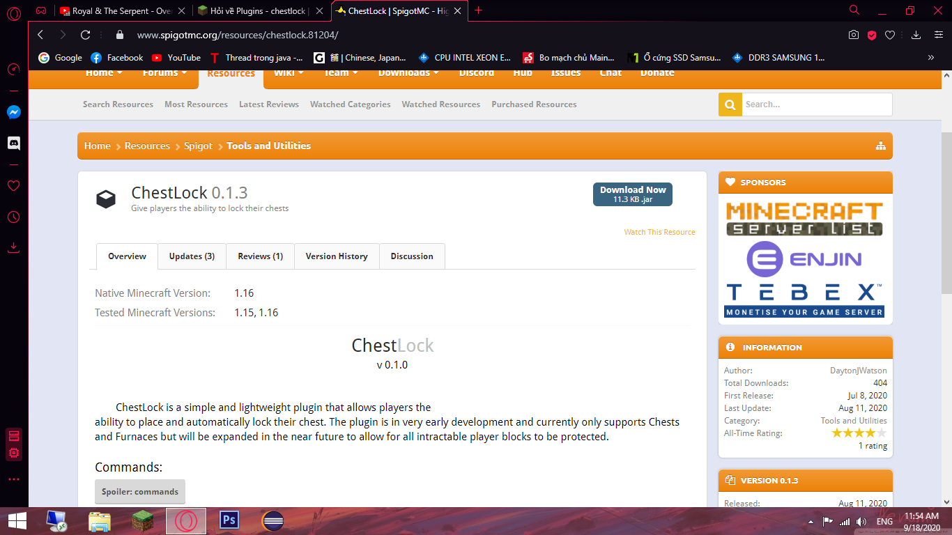The width and height of the screenshot is (952, 535).
Task: Switch to the Royal & The Serpent tab
Action: (123, 11)
